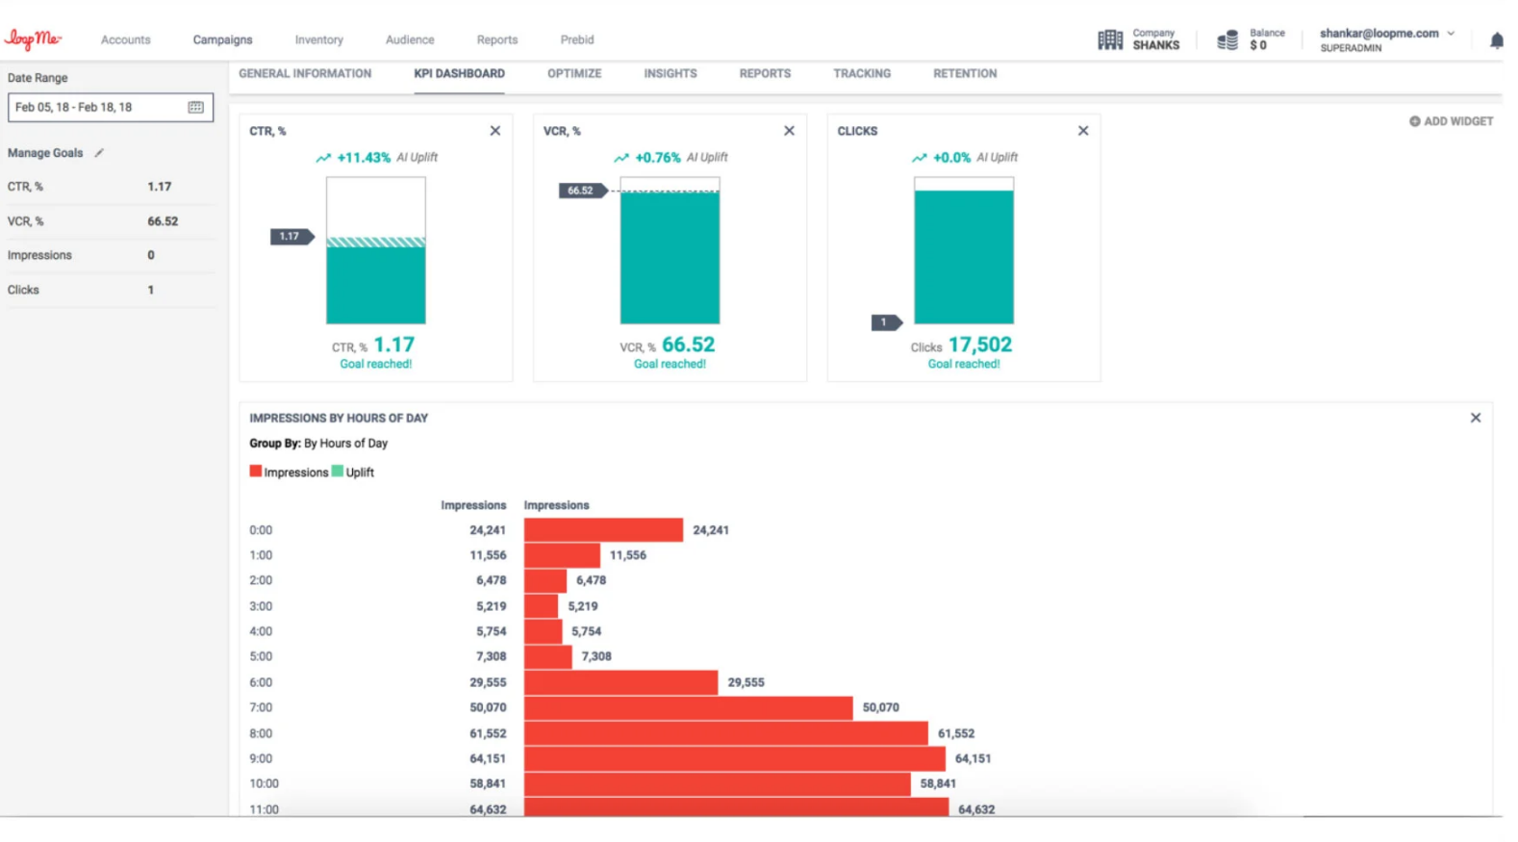Image resolution: width=1518 pixels, height=842 pixels.
Task: Open the notifications bell
Action: (1496, 40)
